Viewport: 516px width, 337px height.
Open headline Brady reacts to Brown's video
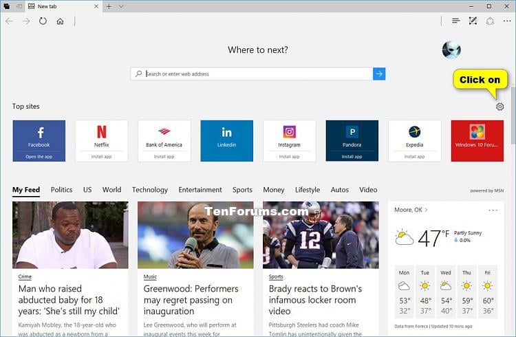pyautogui.click(x=315, y=300)
